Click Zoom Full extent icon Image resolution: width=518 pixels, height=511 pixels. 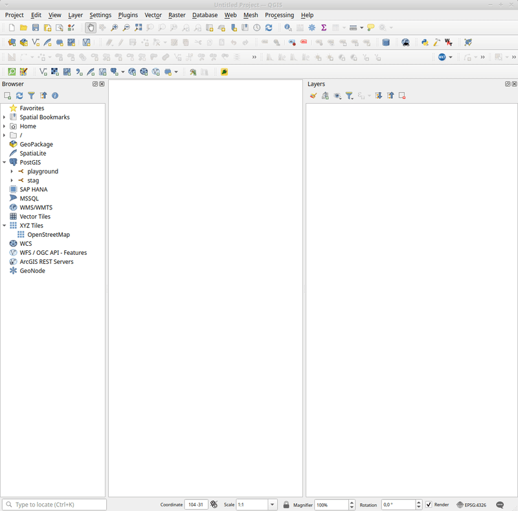point(138,28)
